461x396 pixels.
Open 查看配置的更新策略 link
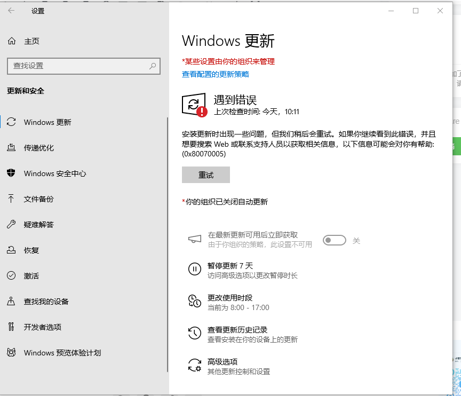pyautogui.click(x=216, y=74)
